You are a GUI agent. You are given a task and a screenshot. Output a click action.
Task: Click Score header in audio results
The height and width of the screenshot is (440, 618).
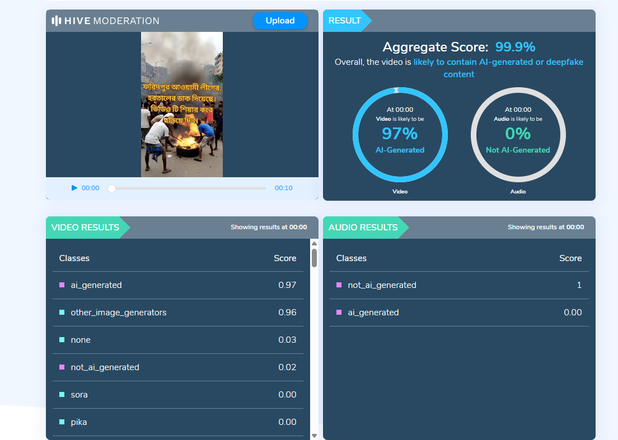tap(570, 258)
